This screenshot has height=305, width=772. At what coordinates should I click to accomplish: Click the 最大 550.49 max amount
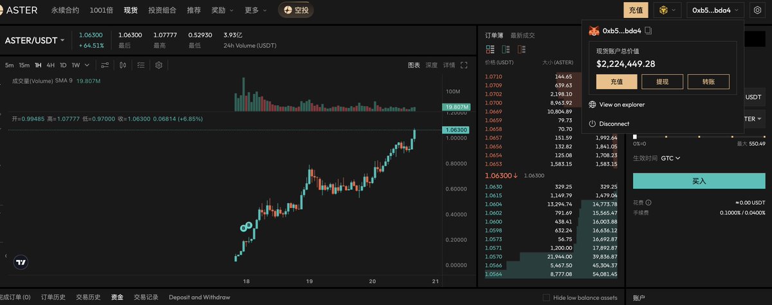(751, 143)
